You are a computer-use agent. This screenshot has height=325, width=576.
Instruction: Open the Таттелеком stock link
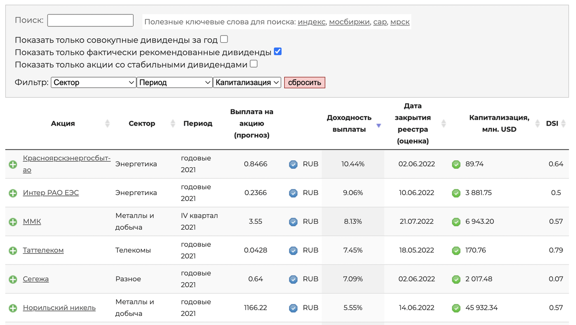(x=43, y=250)
